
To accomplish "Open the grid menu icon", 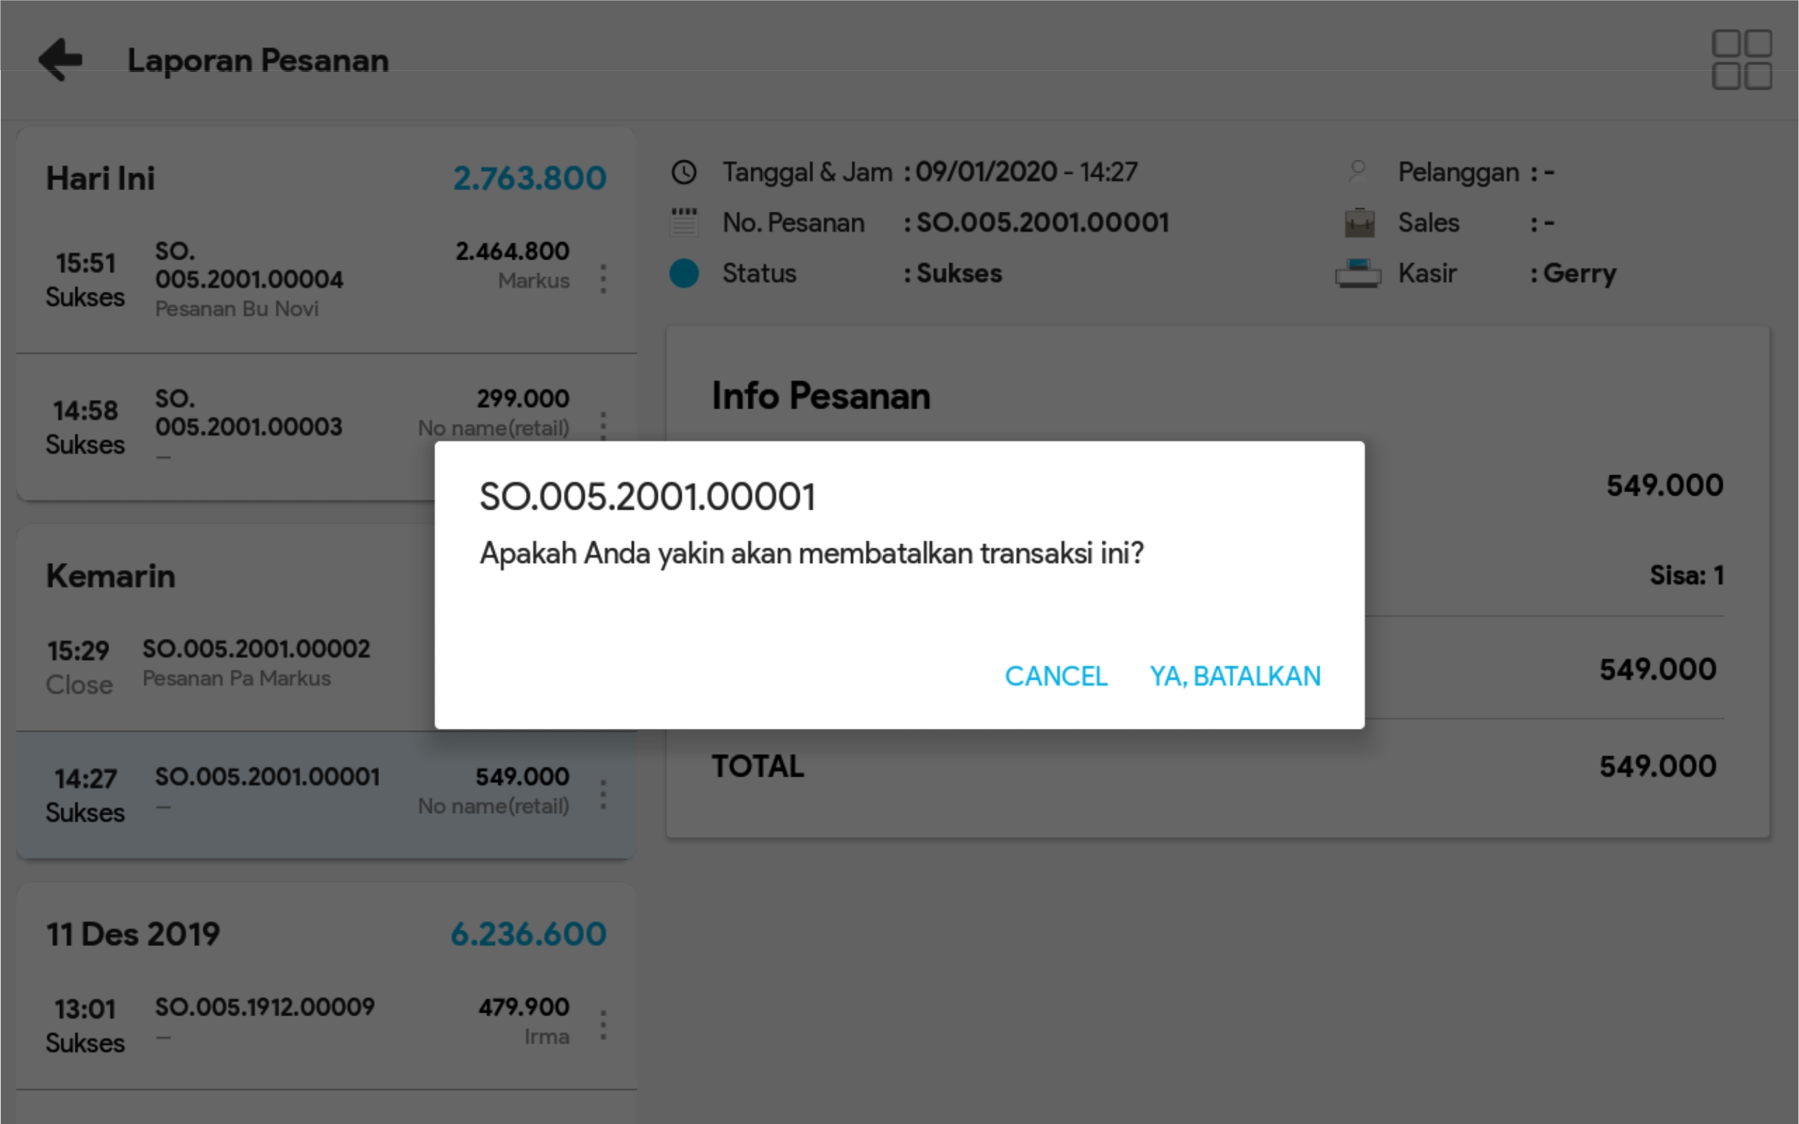I will pyautogui.click(x=1741, y=59).
